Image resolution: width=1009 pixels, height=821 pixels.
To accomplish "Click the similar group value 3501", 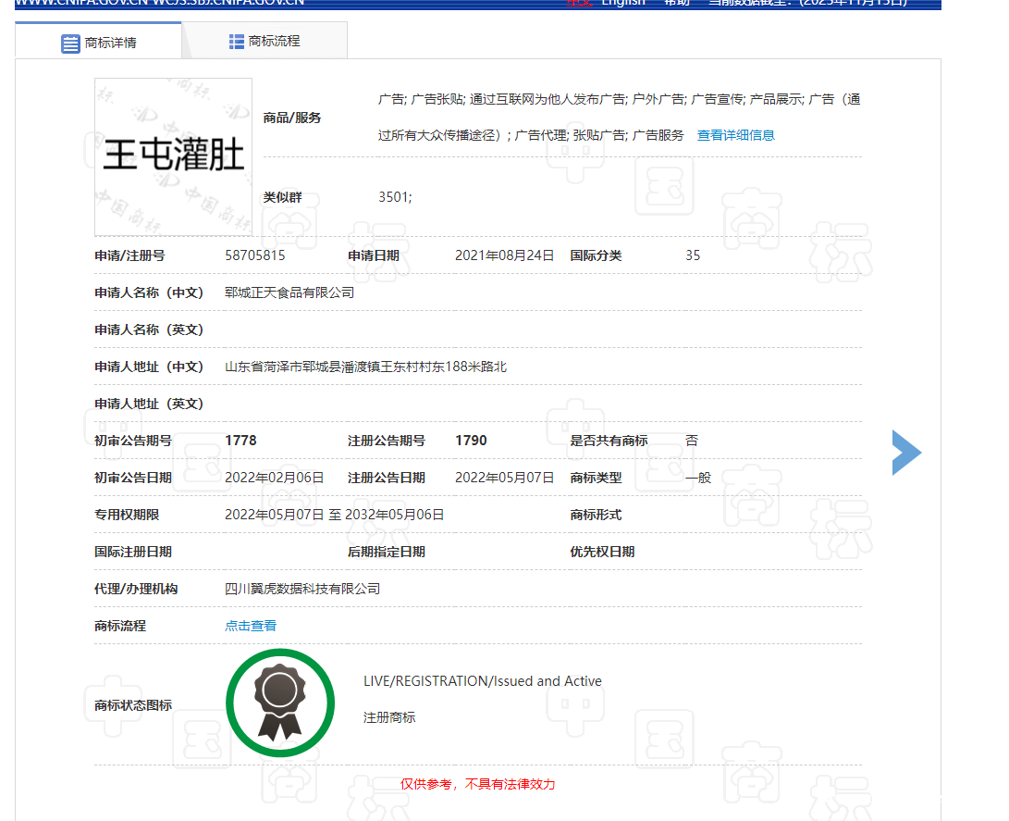I will 395,197.
